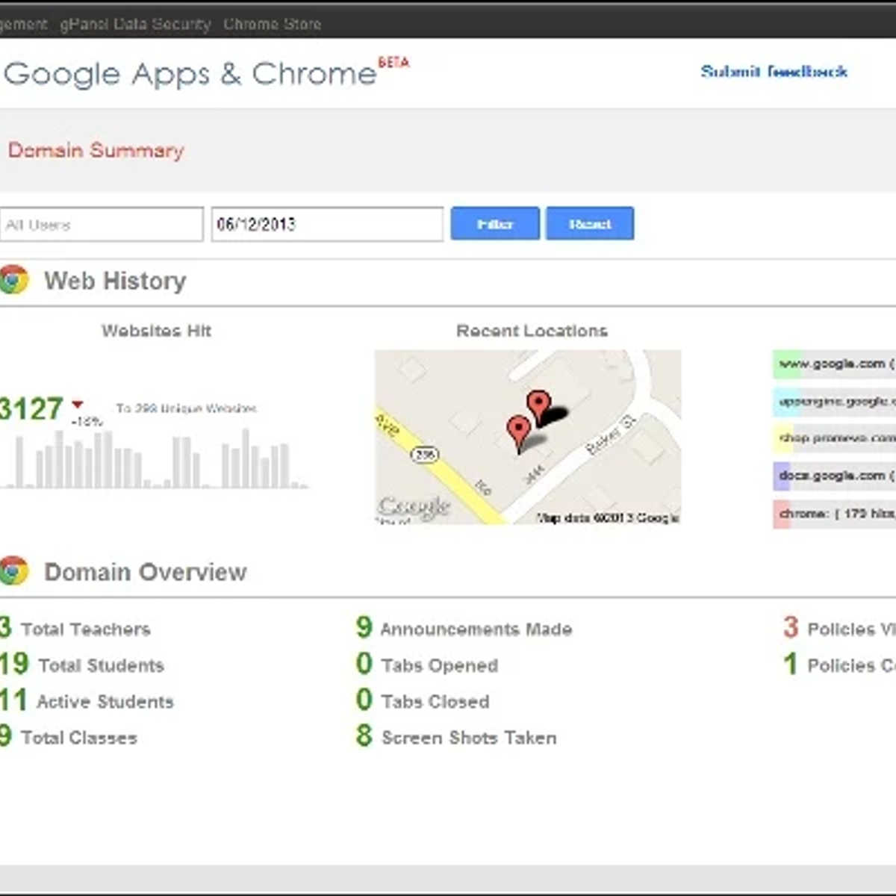This screenshot has width=896, height=896.
Task: Click the Total Classes stat
Action: pyautogui.click(x=69, y=737)
